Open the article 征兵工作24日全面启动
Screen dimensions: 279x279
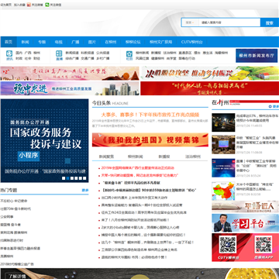click(x=144, y=212)
